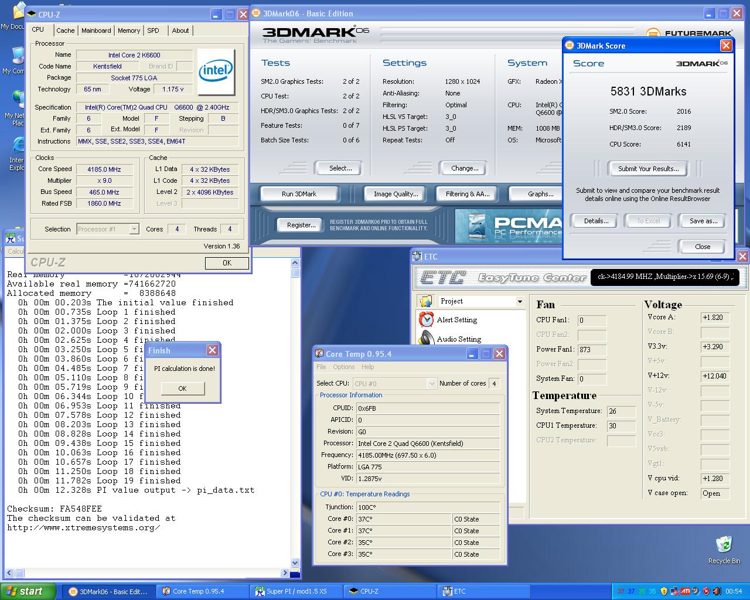Click OK in the CPU-Z window
The width and height of the screenshot is (750, 600).
pos(227,263)
